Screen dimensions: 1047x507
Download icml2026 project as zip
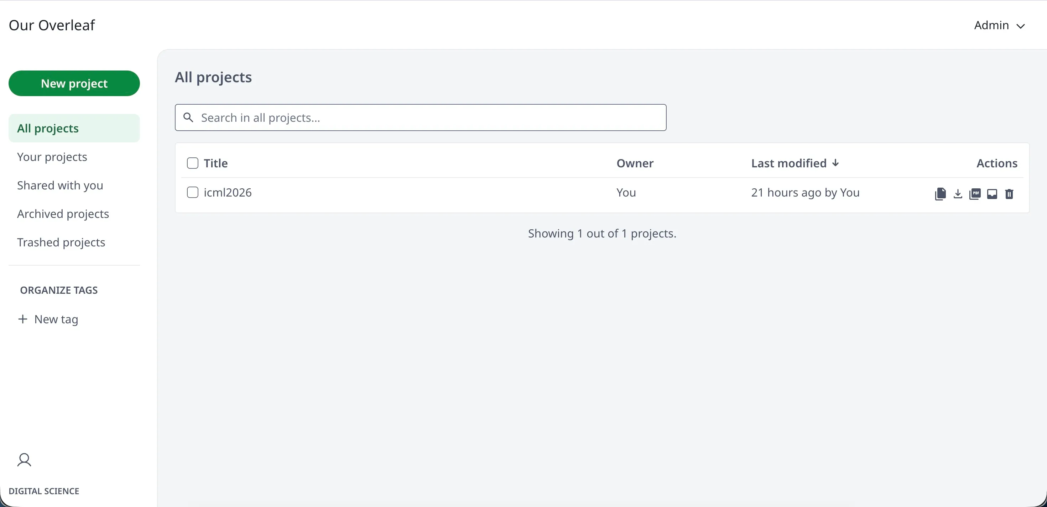pyautogui.click(x=958, y=194)
